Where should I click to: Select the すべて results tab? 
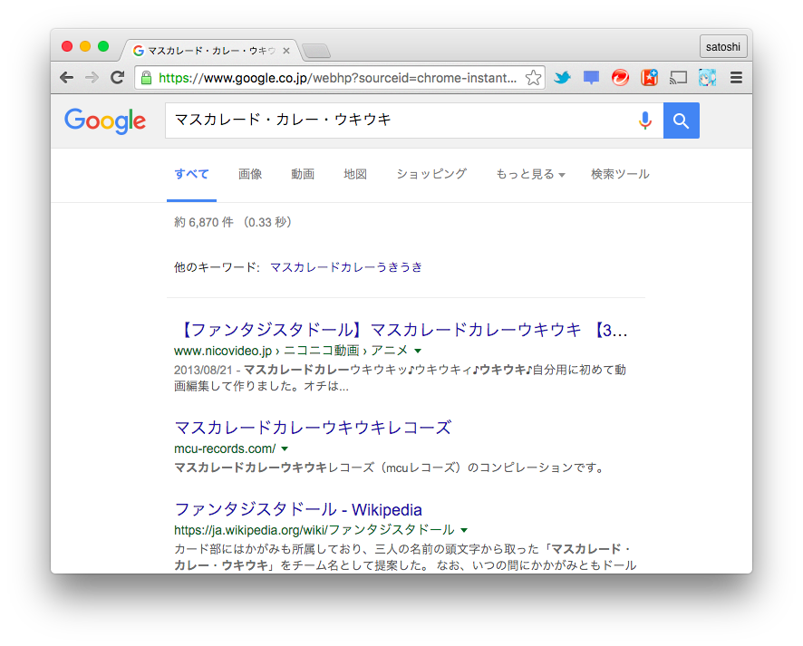191,174
